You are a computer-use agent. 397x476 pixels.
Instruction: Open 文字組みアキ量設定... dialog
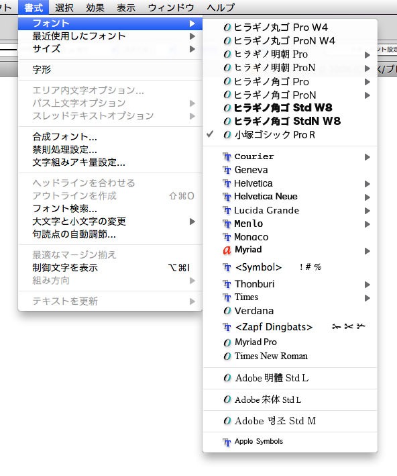coord(110,162)
